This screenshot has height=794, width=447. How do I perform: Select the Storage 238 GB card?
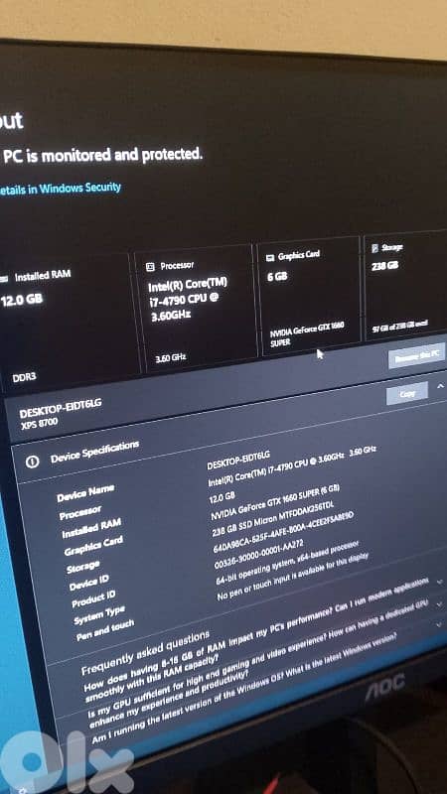(405, 286)
